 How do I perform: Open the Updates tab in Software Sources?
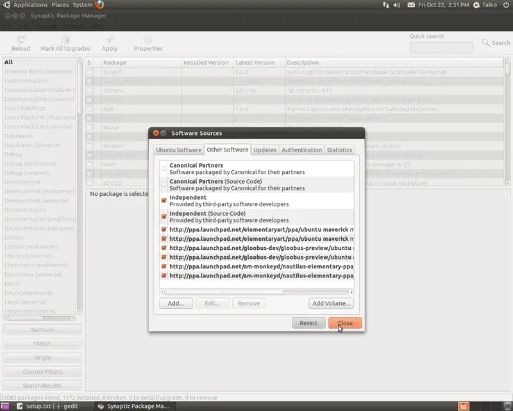pos(265,150)
